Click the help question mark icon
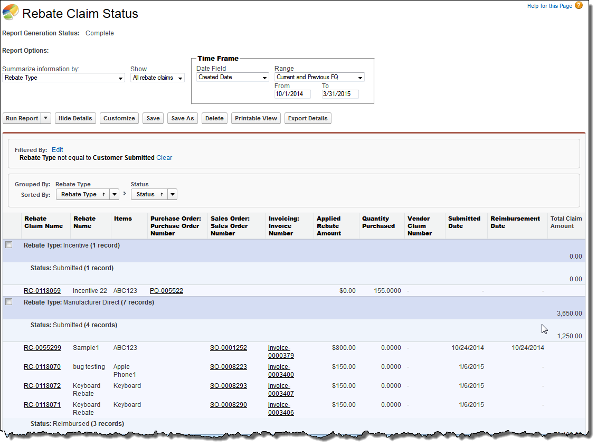The height and width of the screenshot is (447, 597). pos(579,6)
